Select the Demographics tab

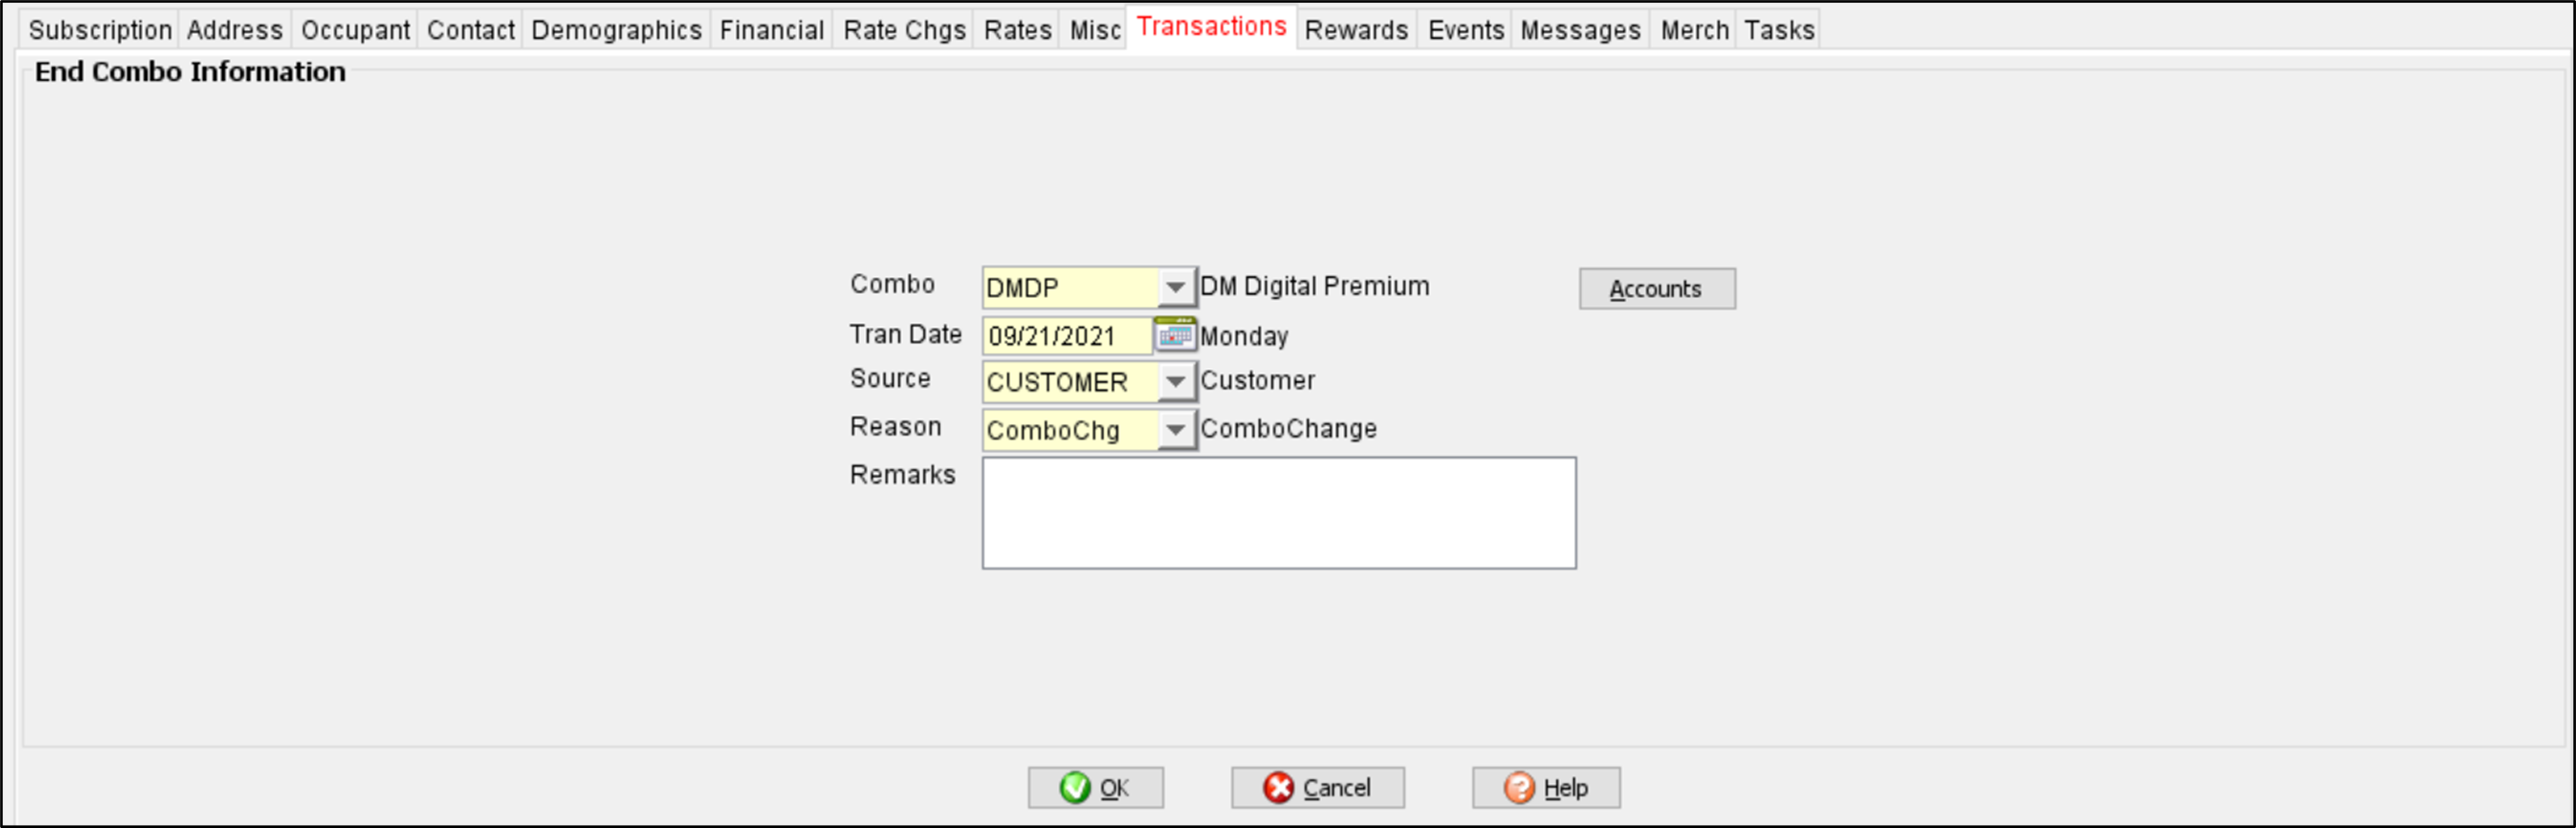(616, 30)
